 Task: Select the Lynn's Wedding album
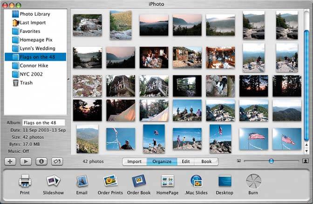pos(37,48)
